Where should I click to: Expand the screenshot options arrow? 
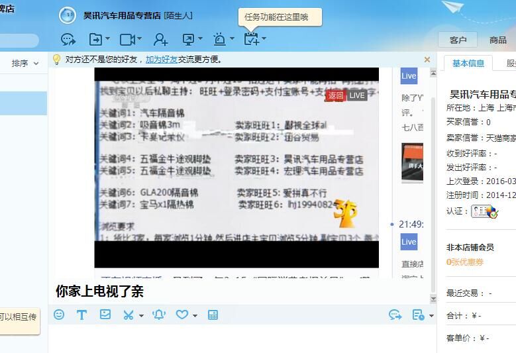click(x=141, y=316)
